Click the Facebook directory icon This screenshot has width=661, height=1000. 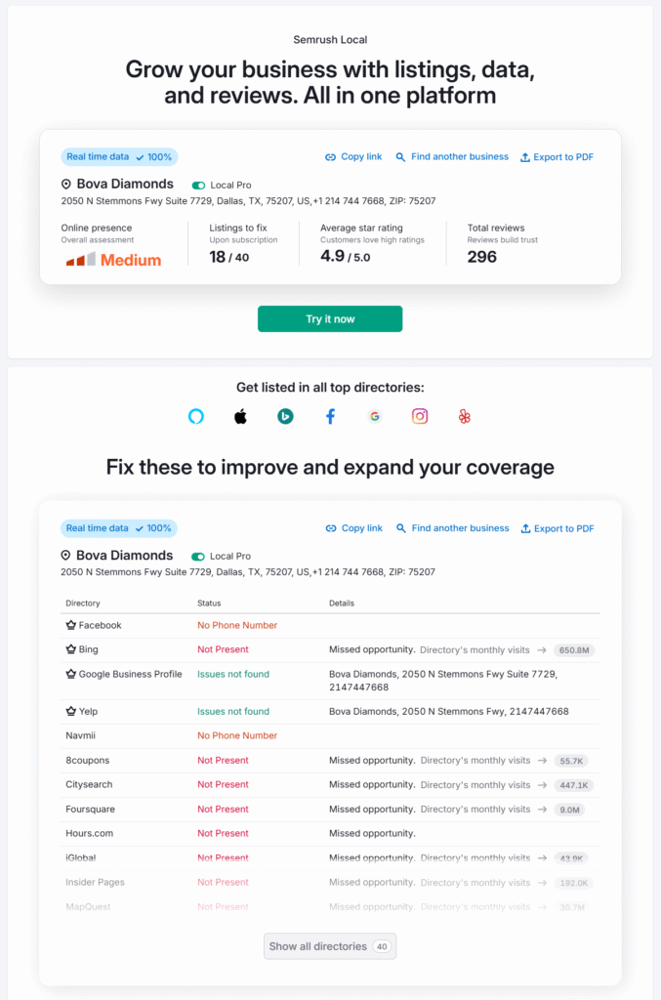[x=330, y=416]
